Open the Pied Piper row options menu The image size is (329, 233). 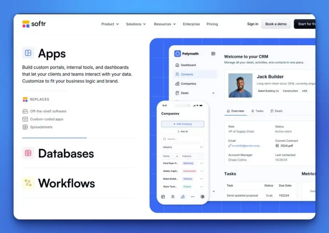click(x=201, y=163)
